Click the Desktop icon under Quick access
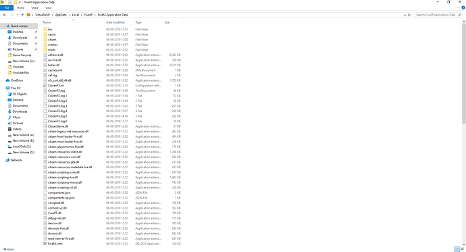 click(9, 32)
